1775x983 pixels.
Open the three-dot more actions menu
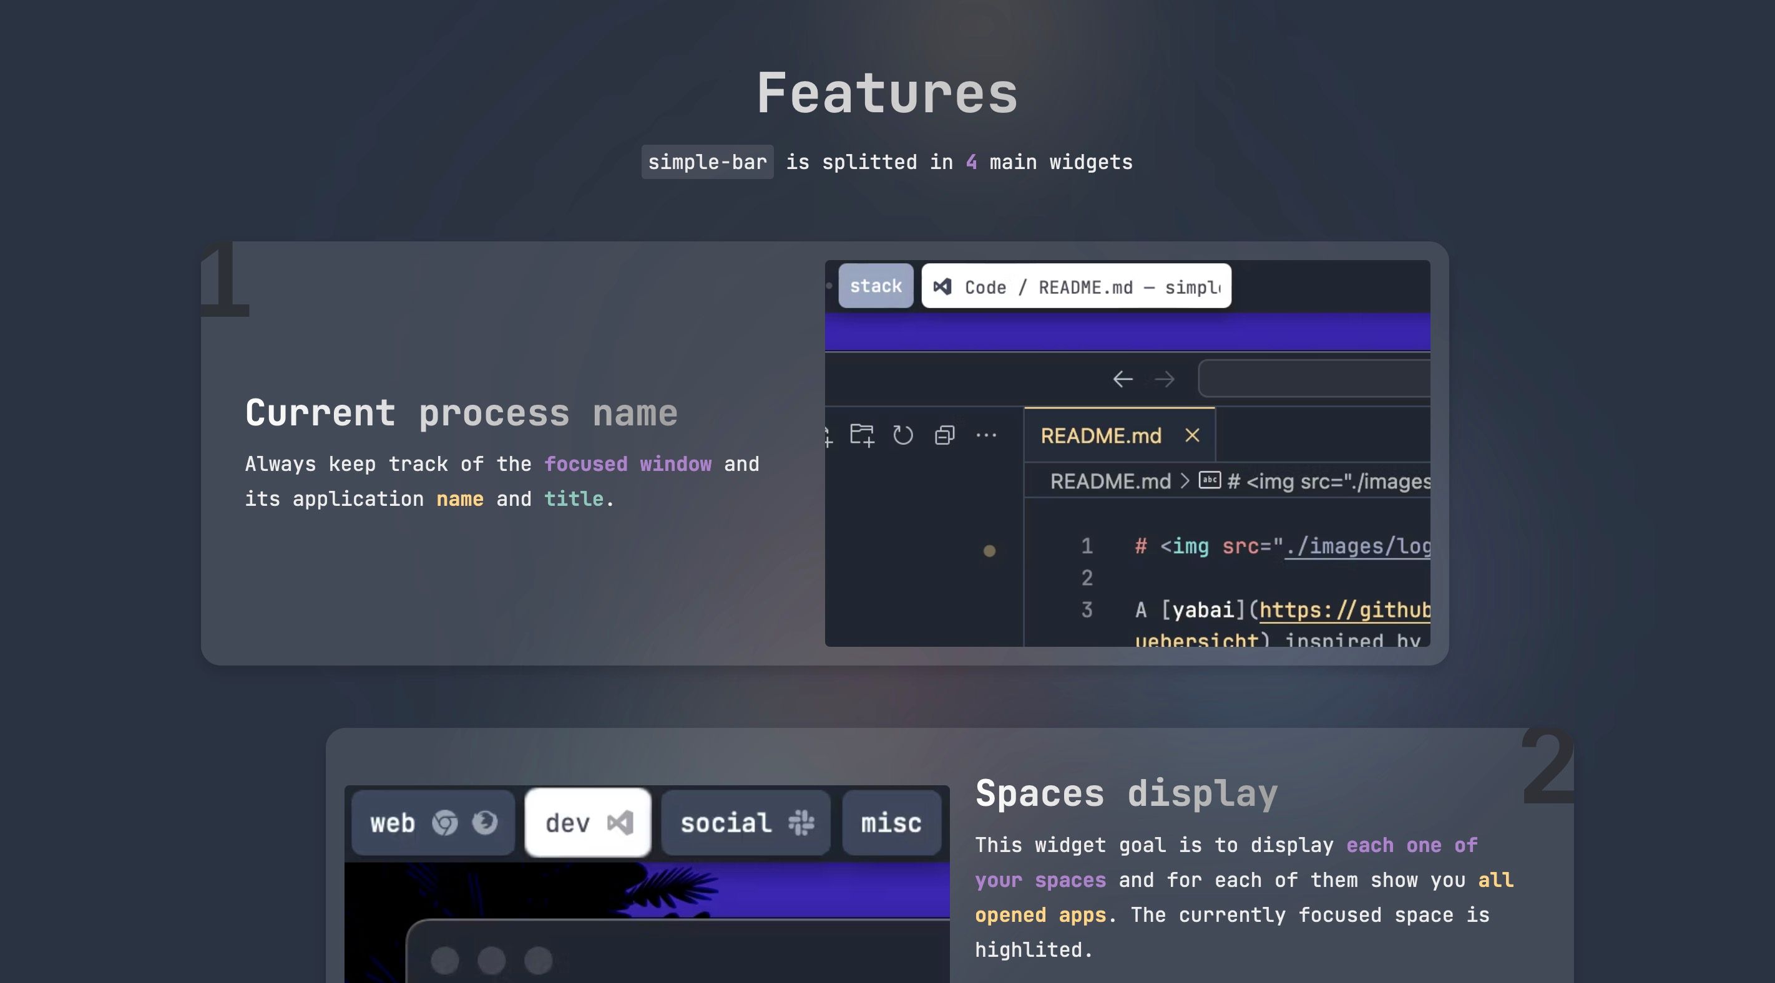coord(986,435)
